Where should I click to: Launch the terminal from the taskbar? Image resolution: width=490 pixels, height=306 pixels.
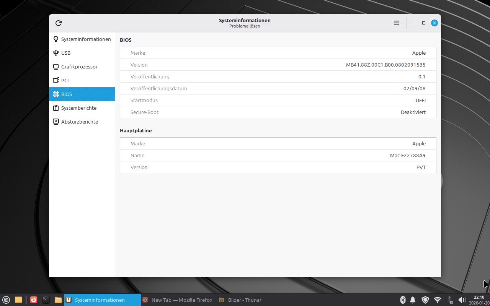(46, 300)
